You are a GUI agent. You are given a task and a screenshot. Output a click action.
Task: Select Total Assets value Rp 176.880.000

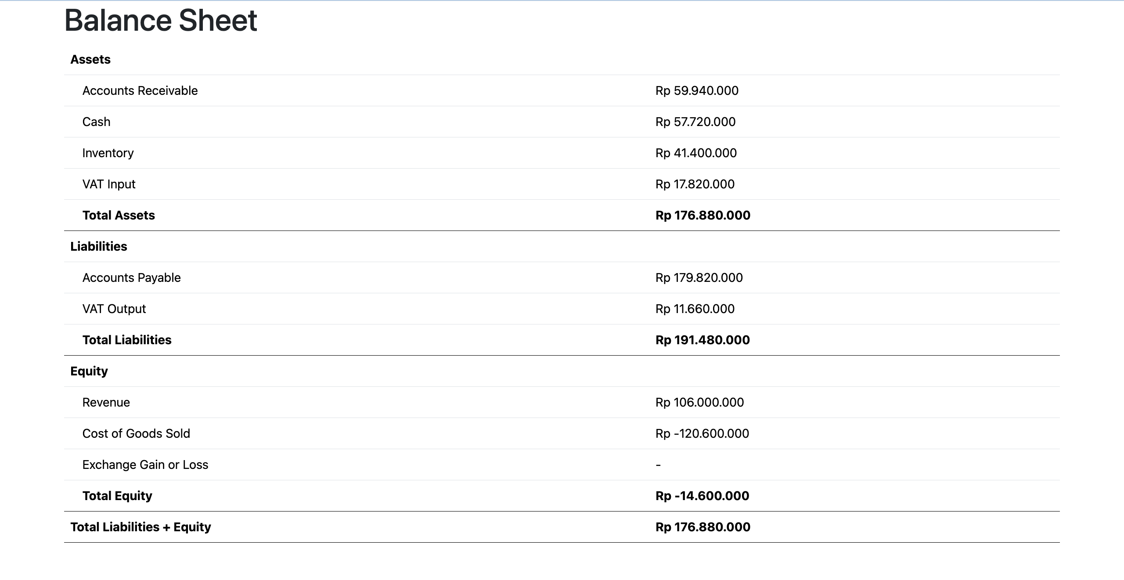703,215
